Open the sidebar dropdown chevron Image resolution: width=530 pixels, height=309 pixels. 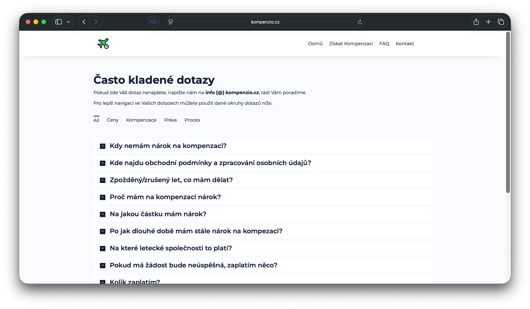tap(68, 22)
